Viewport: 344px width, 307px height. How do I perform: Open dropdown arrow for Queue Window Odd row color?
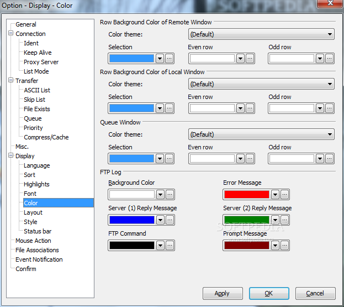pyautogui.click(x=320, y=158)
